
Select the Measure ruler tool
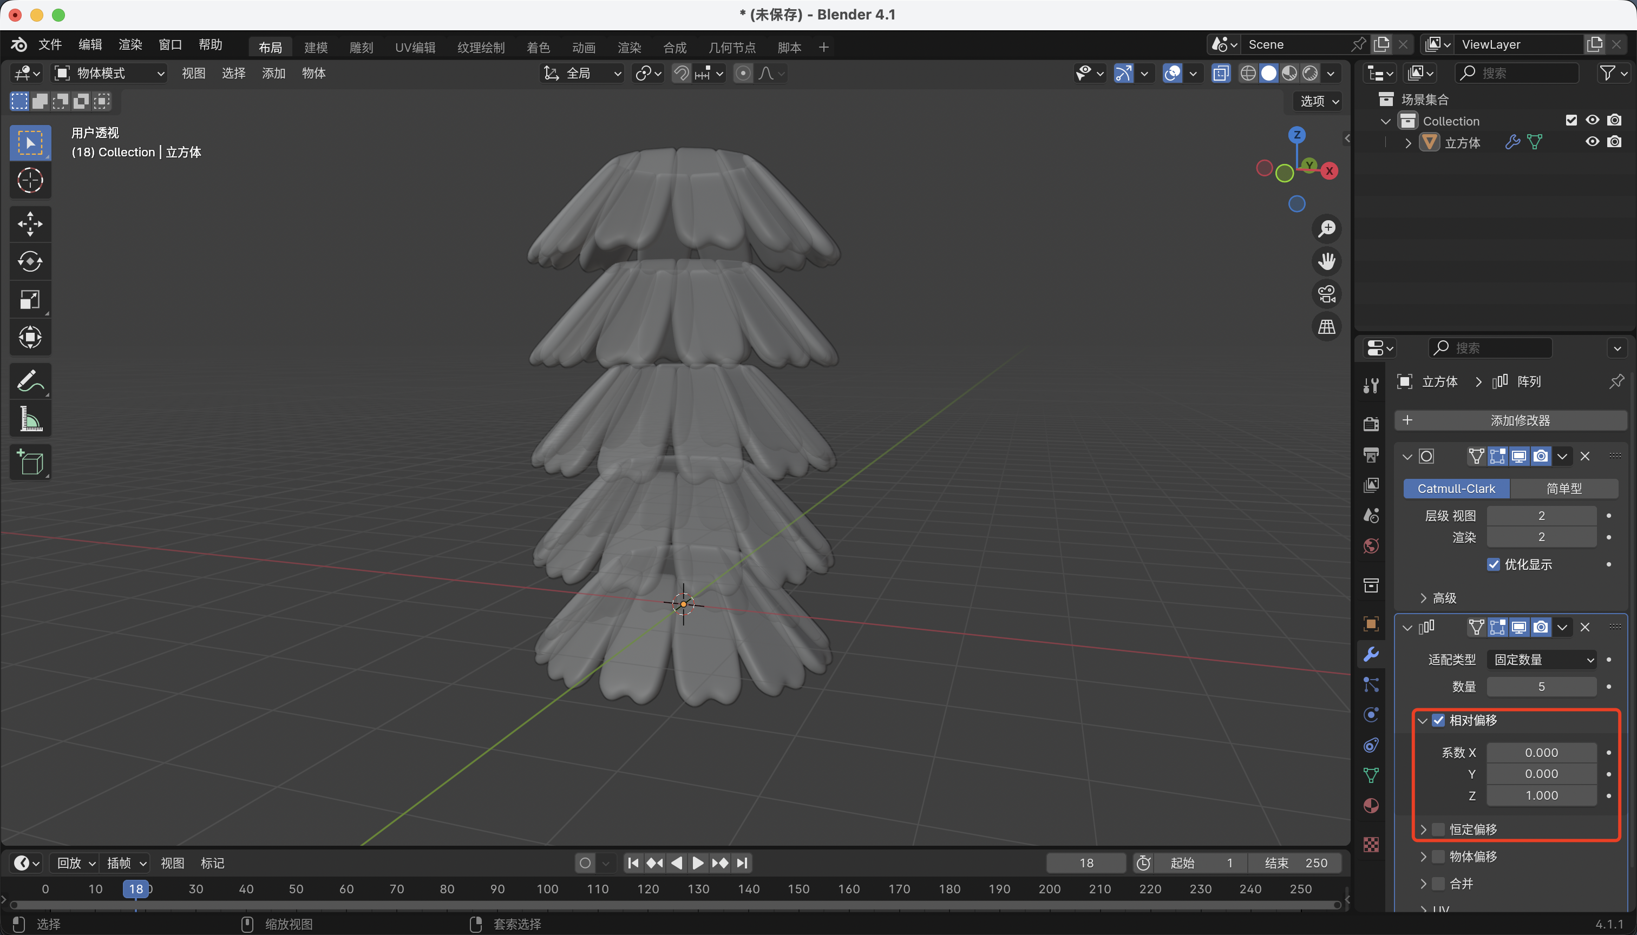point(30,419)
